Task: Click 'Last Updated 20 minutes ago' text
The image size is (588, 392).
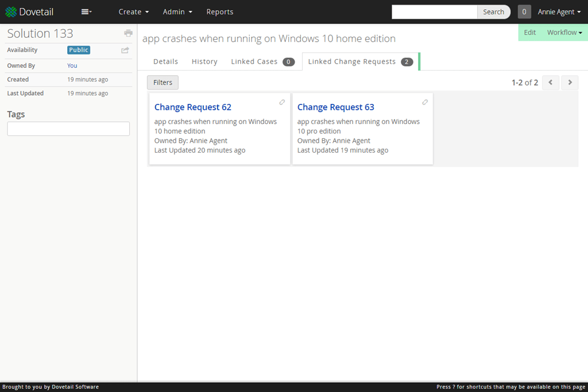Action: point(200,150)
